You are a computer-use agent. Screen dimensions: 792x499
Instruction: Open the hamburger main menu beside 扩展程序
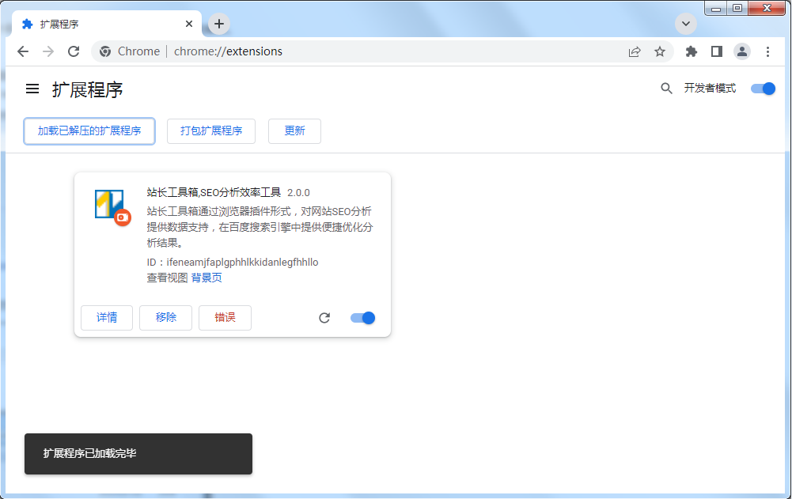pyautogui.click(x=32, y=89)
